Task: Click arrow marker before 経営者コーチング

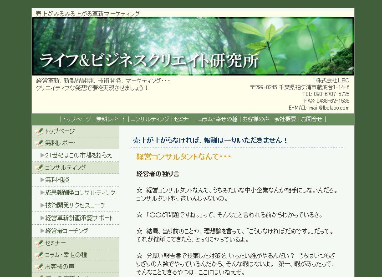Action: [x=42, y=231]
